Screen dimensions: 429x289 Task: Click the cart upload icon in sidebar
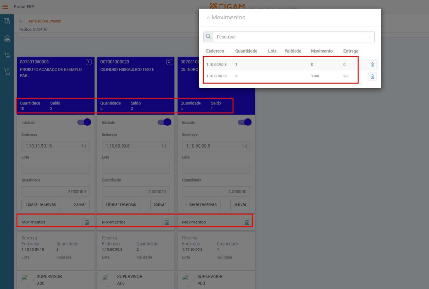(x=7, y=71)
